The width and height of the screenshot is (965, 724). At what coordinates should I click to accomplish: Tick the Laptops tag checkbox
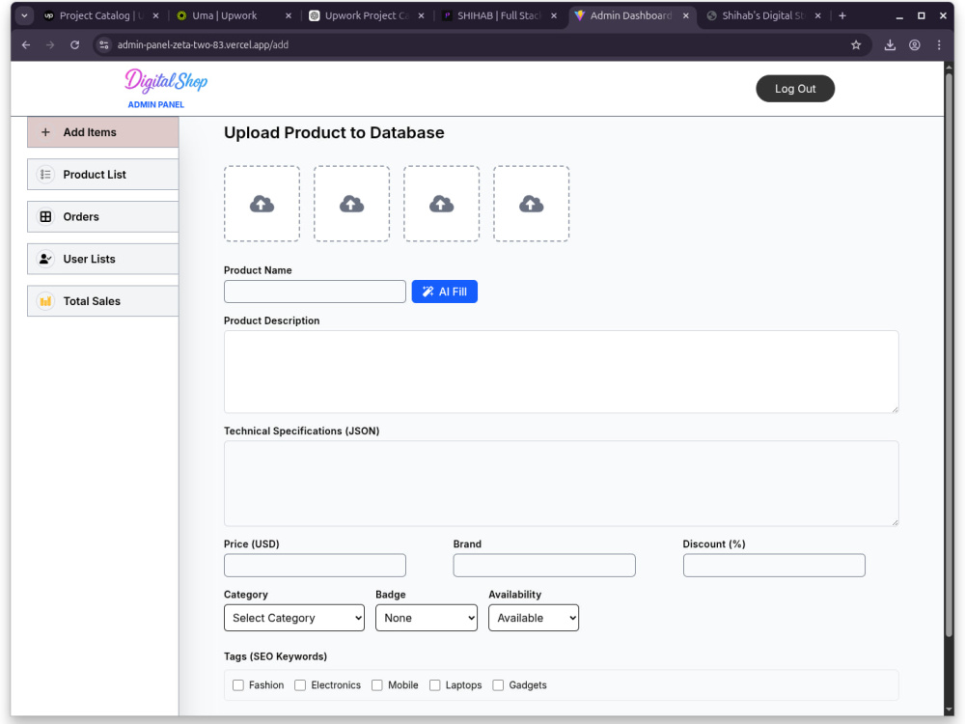[435, 685]
